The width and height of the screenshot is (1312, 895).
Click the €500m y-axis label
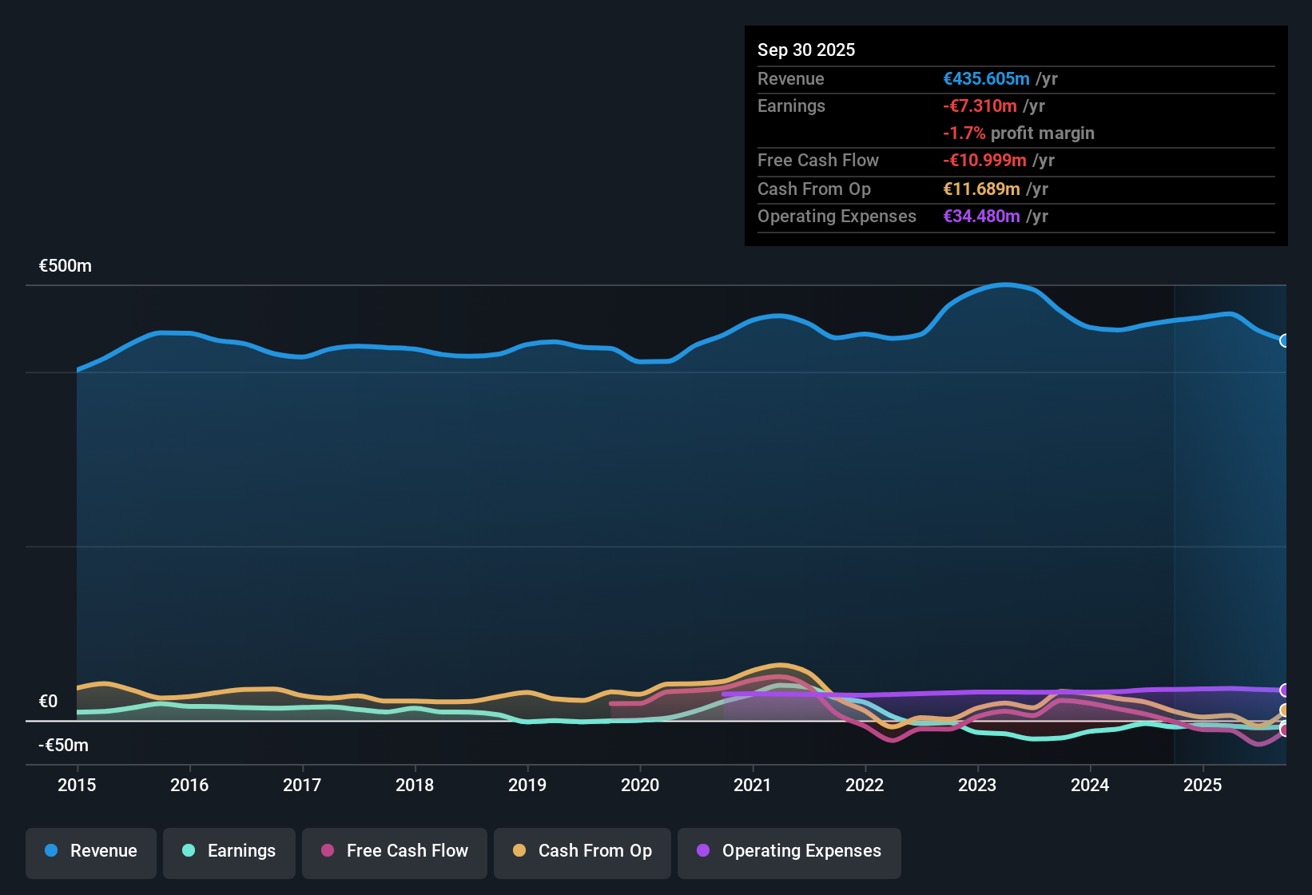(x=66, y=265)
